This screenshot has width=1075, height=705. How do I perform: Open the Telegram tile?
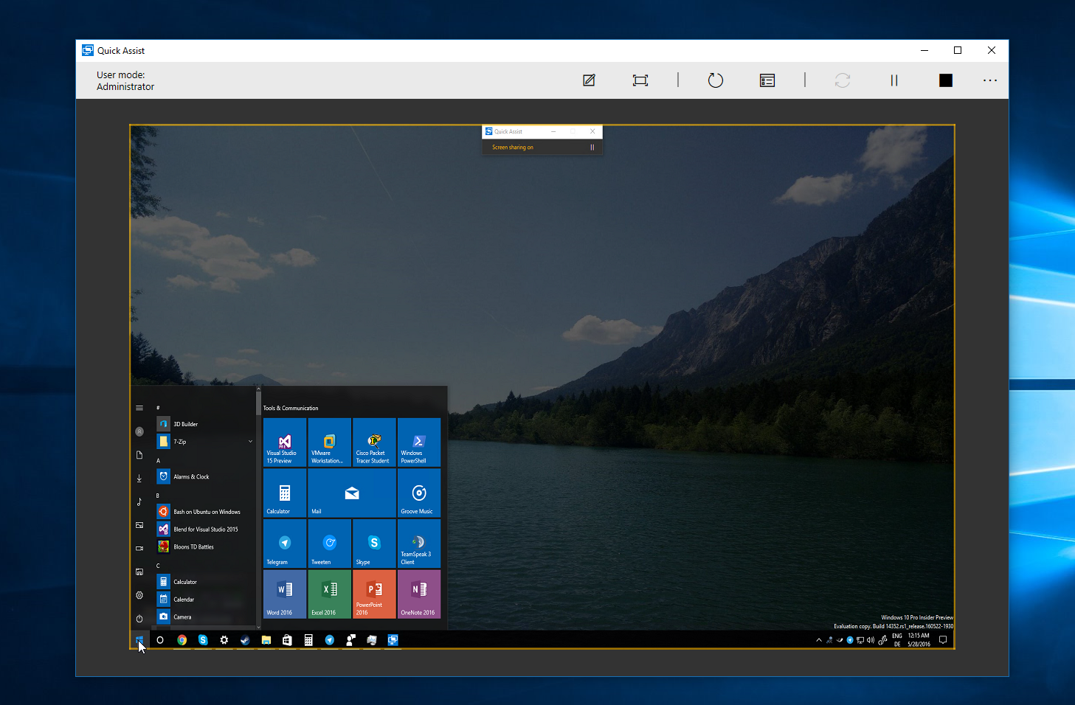[x=284, y=543]
